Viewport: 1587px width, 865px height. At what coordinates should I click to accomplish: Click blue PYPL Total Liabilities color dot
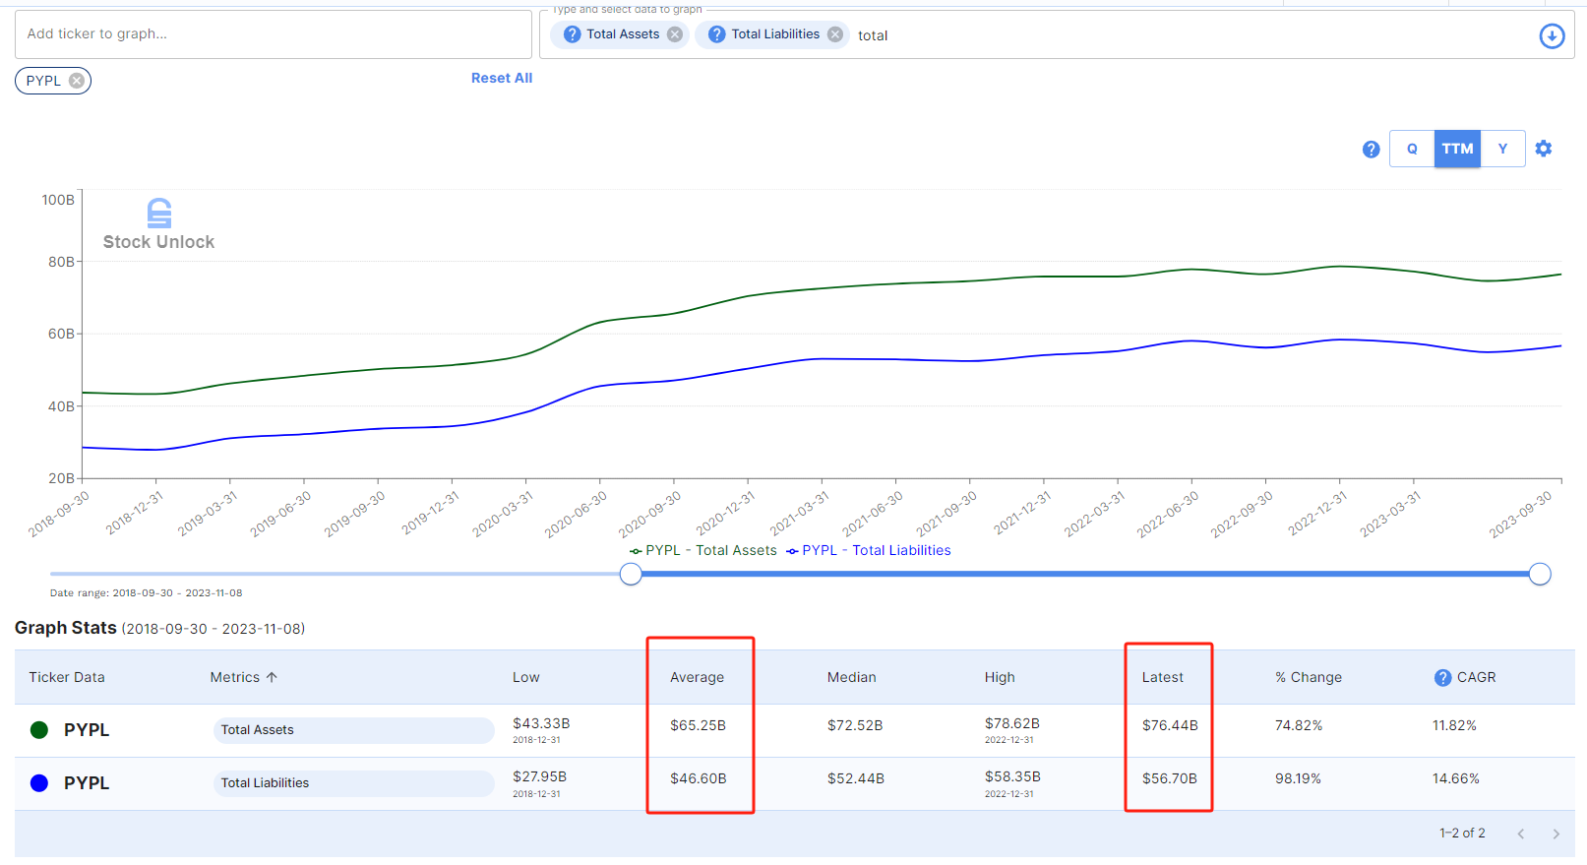39,783
